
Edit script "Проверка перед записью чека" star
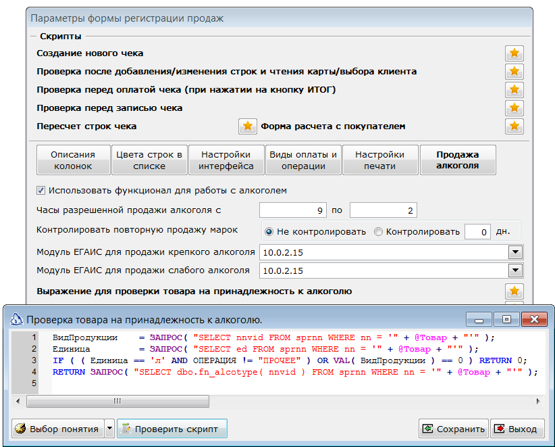click(x=514, y=108)
